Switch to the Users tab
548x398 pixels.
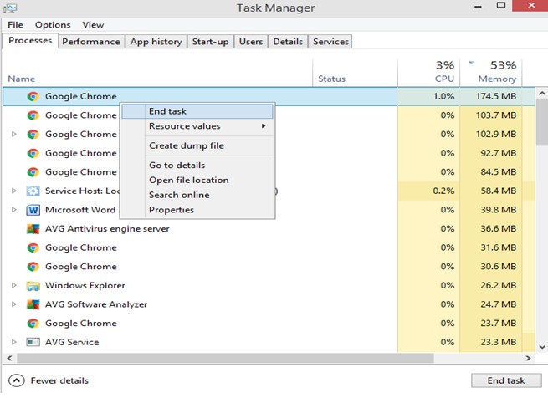click(251, 42)
